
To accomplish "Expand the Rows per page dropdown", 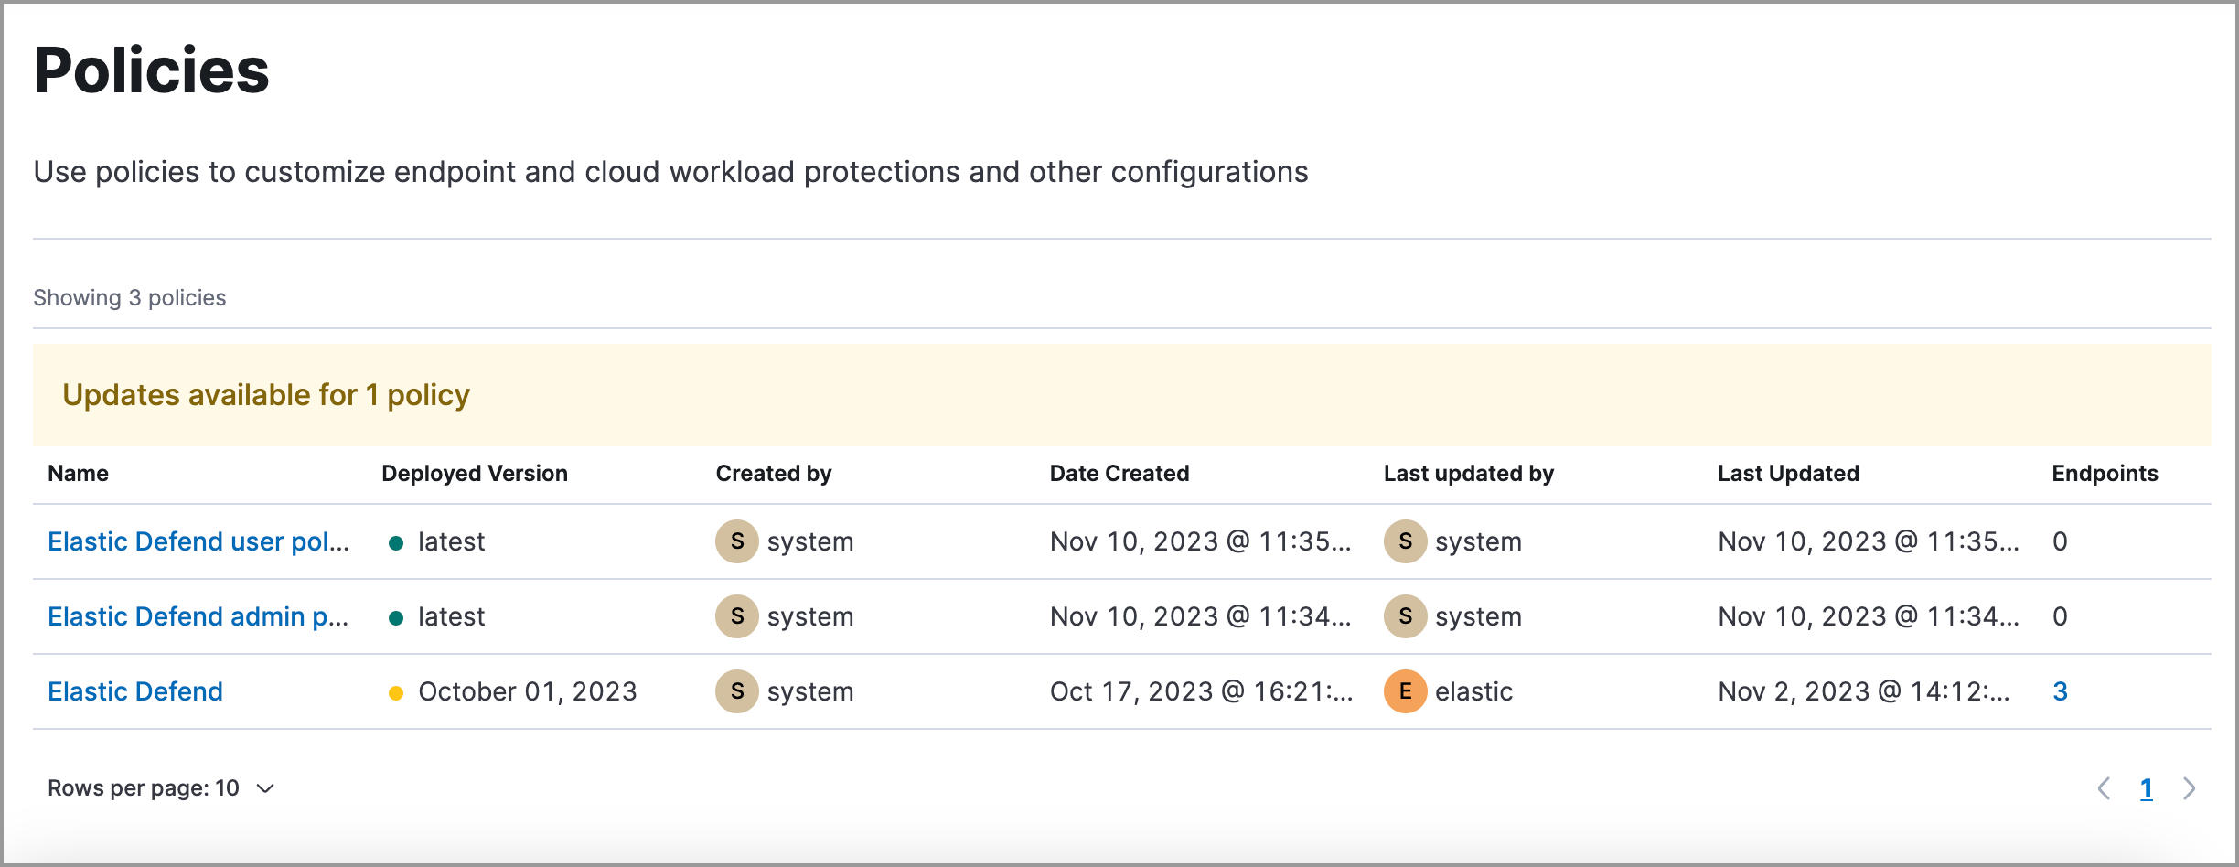I will (161, 788).
